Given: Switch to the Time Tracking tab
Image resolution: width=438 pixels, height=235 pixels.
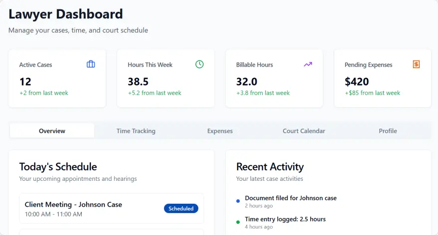Looking at the screenshot, I should (x=136, y=131).
